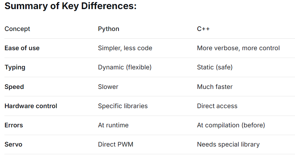Select the "Speed" row label
295x159 pixels.
[14, 87]
